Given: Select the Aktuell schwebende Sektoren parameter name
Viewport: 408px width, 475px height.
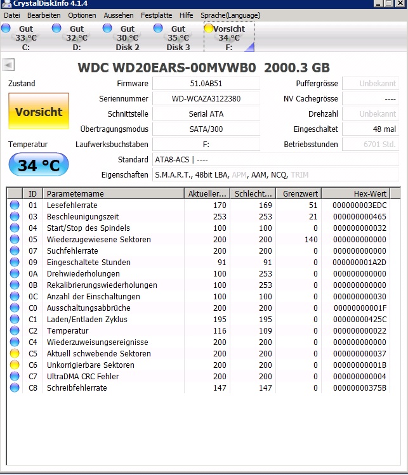Looking at the screenshot, I should (x=99, y=353).
